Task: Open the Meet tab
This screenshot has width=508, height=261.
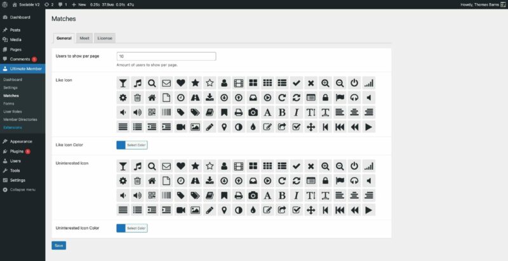Action: point(84,38)
